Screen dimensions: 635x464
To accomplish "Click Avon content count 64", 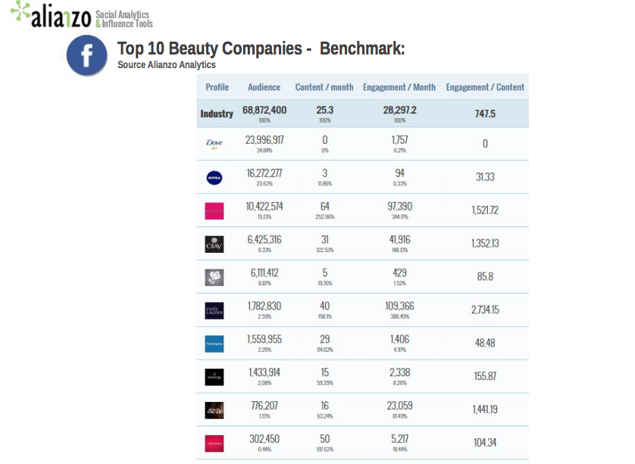I will [x=325, y=207].
